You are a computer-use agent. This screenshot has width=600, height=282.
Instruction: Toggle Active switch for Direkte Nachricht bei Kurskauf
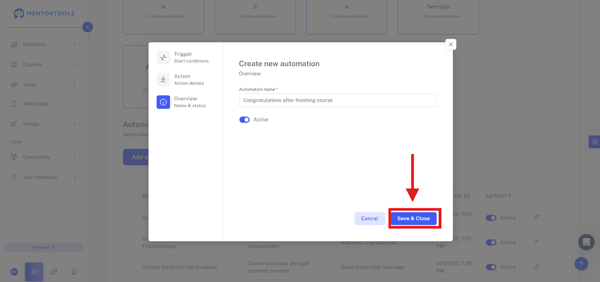(491, 267)
